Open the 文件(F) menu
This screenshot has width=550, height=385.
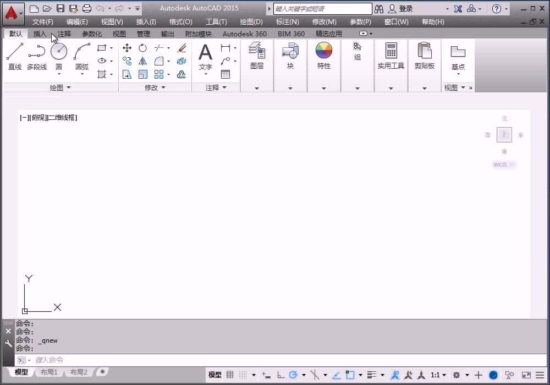43,22
